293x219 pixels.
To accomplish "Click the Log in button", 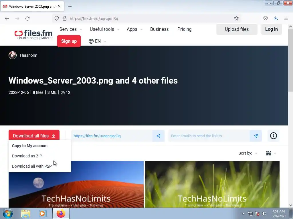I will tap(272, 29).
